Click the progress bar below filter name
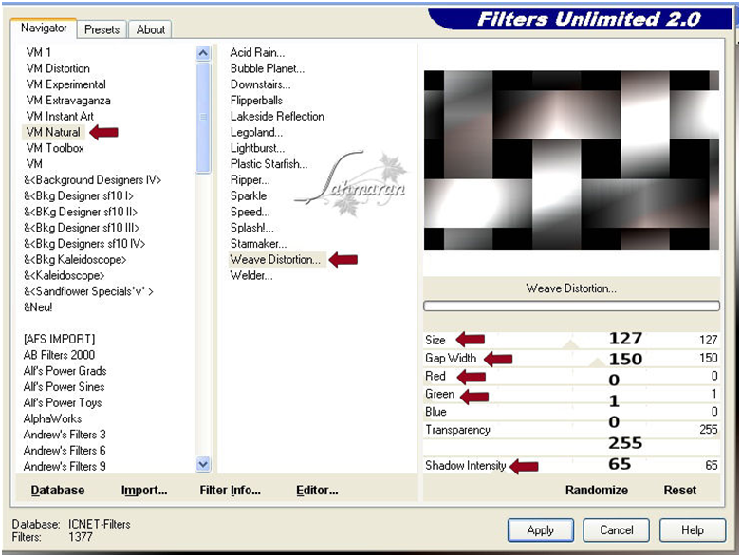The image size is (741, 557). [571, 306]
